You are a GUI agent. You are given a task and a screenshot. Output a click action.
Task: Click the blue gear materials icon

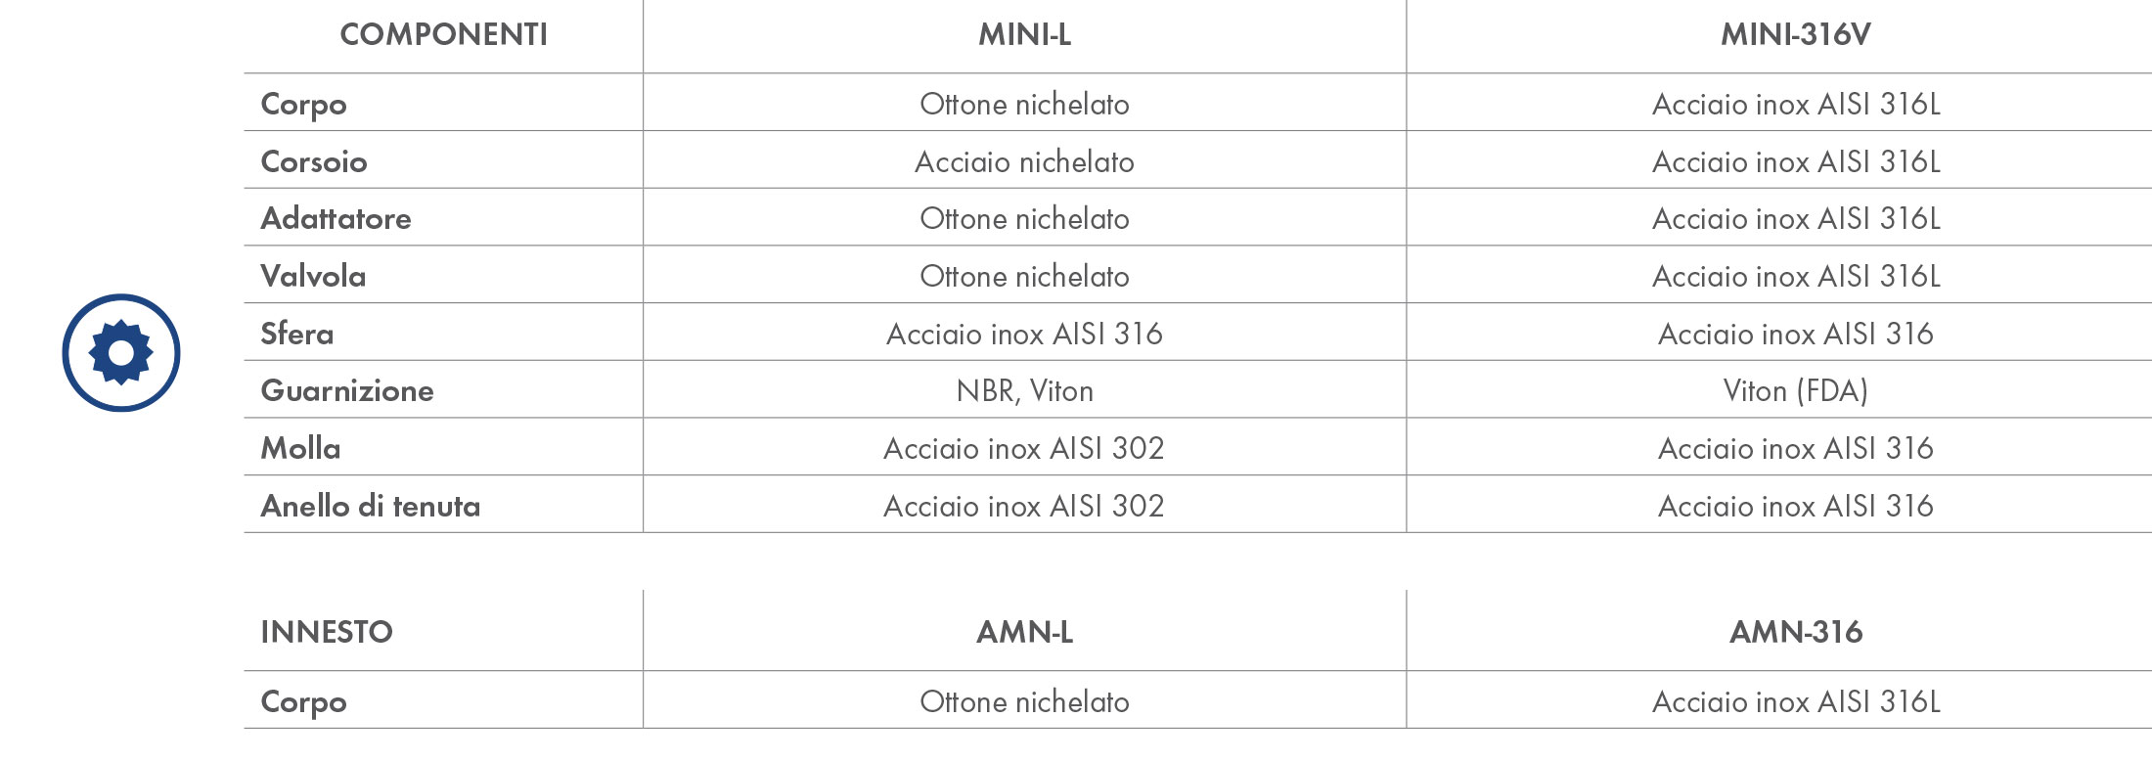[121, 353]
